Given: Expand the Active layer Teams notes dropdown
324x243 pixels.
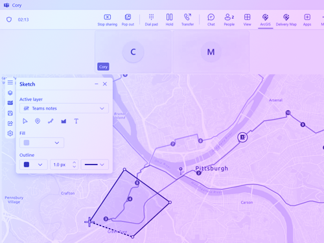Looking at the screenshot, I should [x=64, y=108].
